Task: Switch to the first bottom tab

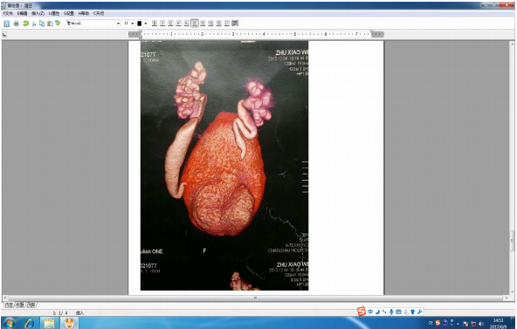Action: coord(9,305)
